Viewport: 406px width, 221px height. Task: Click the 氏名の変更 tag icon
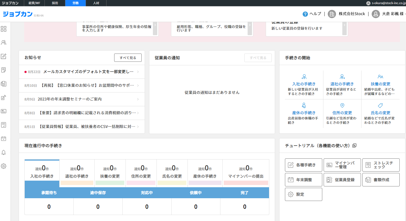[380, 105]
